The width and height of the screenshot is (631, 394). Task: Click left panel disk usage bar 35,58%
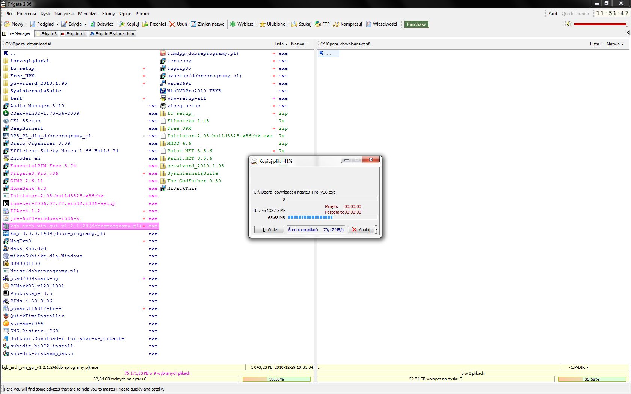click(276, 379)
